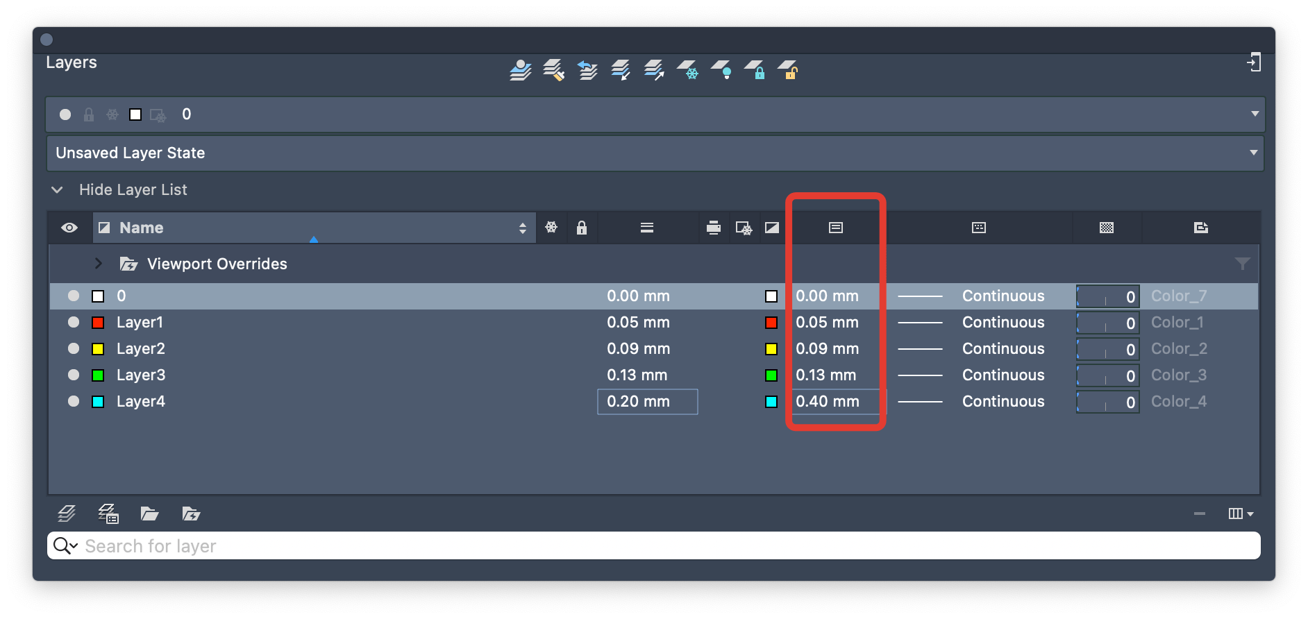The image size is (1308, 619).
Task: Create a new layer group folder
Action: pyautogui.click(x=149, y=514)
